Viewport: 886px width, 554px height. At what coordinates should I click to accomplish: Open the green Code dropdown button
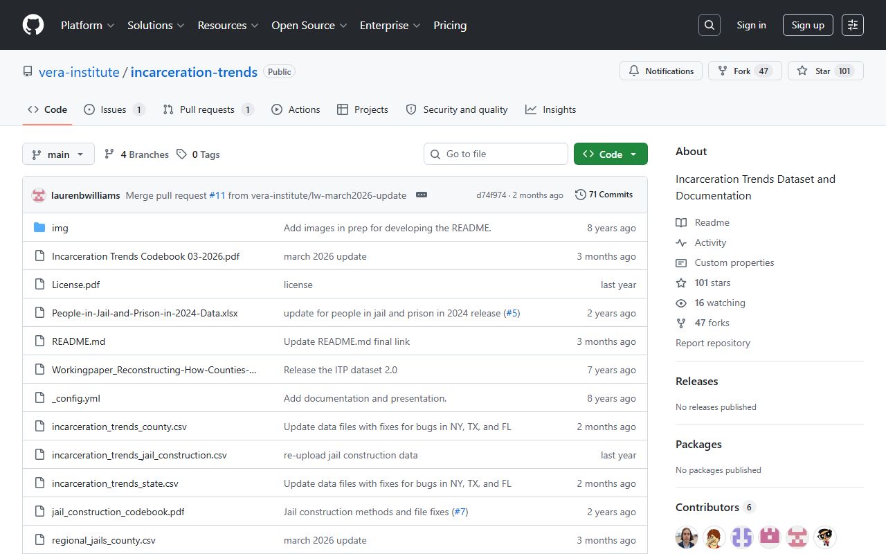611,154
